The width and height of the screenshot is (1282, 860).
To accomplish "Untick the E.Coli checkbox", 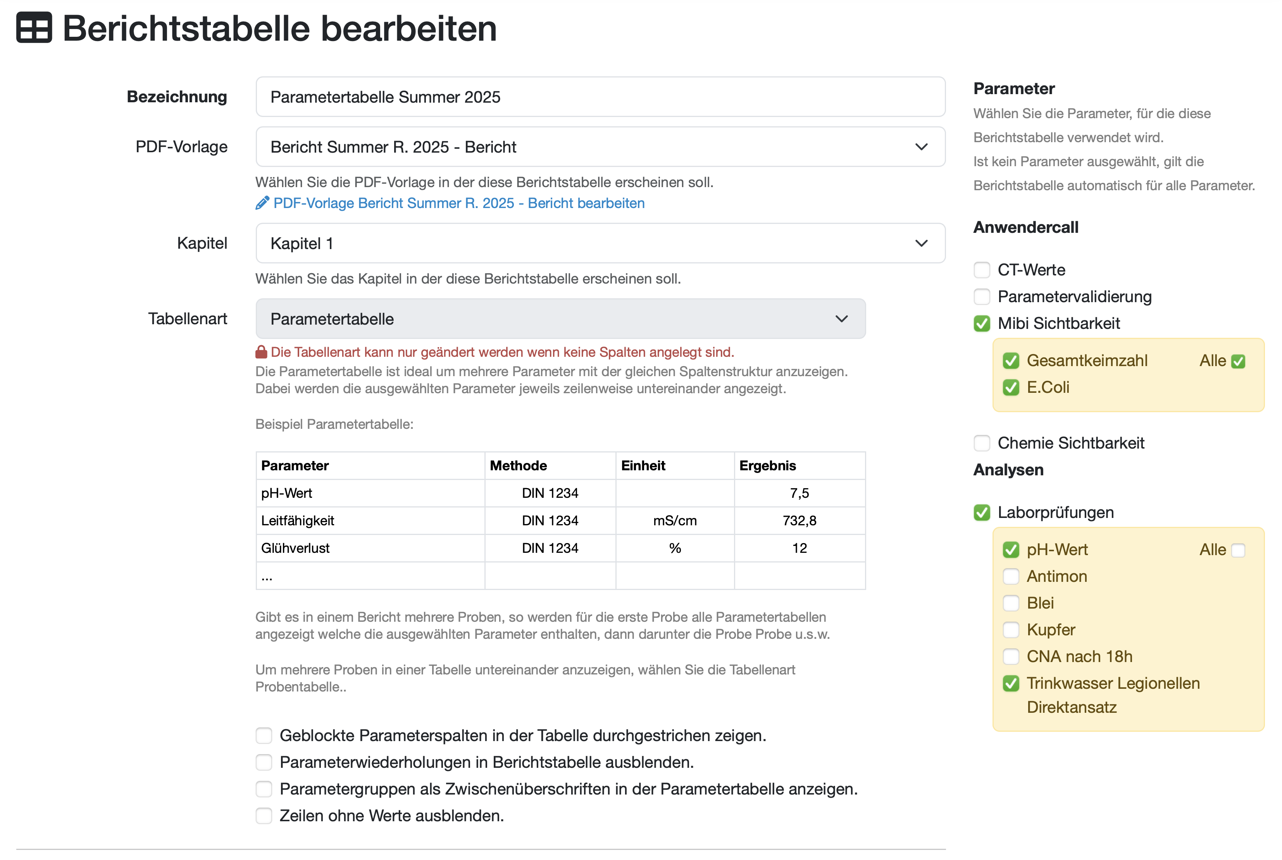I will [1010, 388].
